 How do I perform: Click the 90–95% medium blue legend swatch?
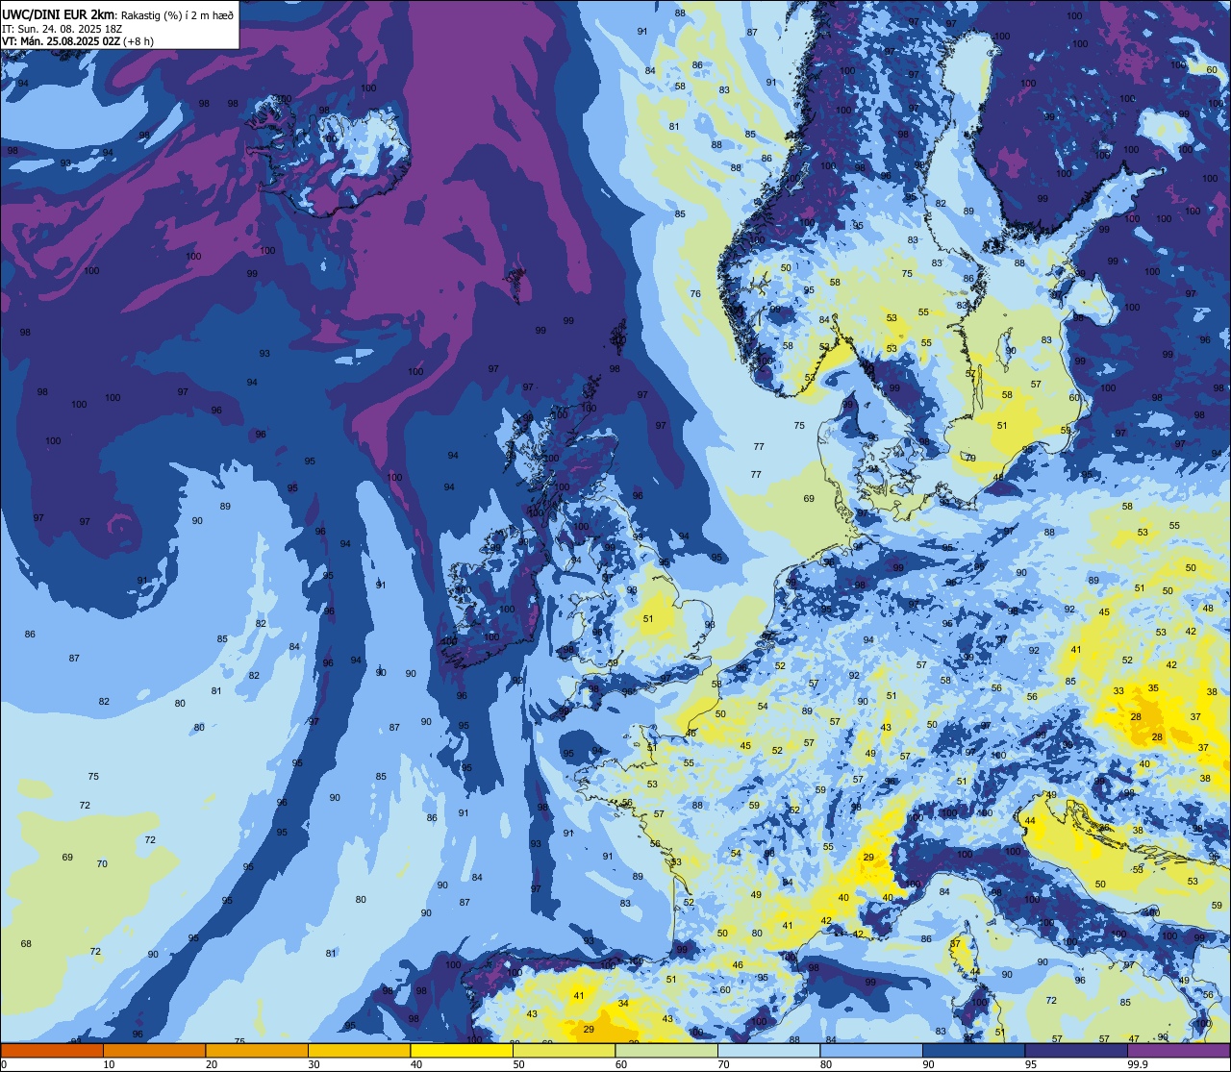point(973,1050)
